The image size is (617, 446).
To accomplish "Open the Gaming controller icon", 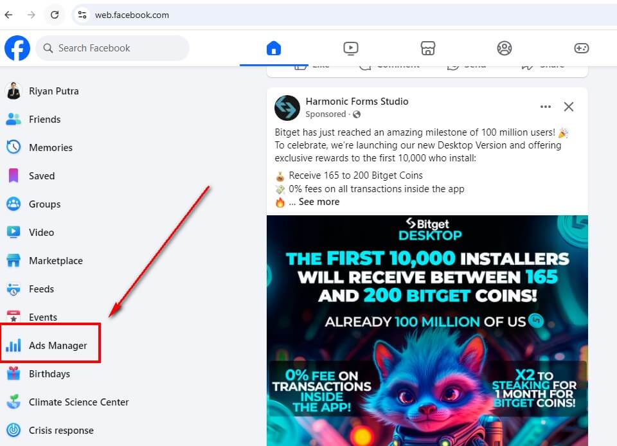I will click(581, 48).
